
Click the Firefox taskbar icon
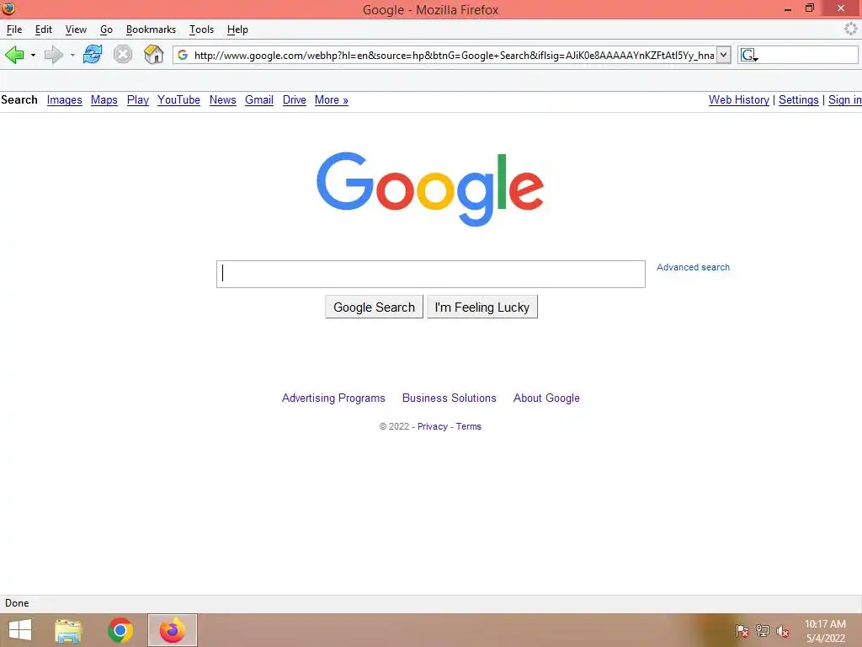pyautogui.click(x=172, y=630)
